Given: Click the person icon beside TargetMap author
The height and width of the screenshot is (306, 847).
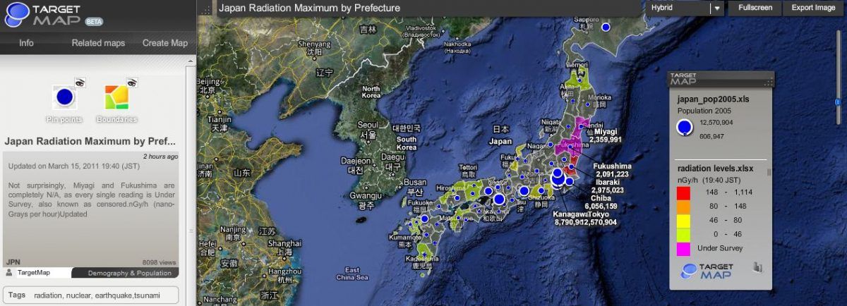Looking at the screenshot, I should coord(9,272).
